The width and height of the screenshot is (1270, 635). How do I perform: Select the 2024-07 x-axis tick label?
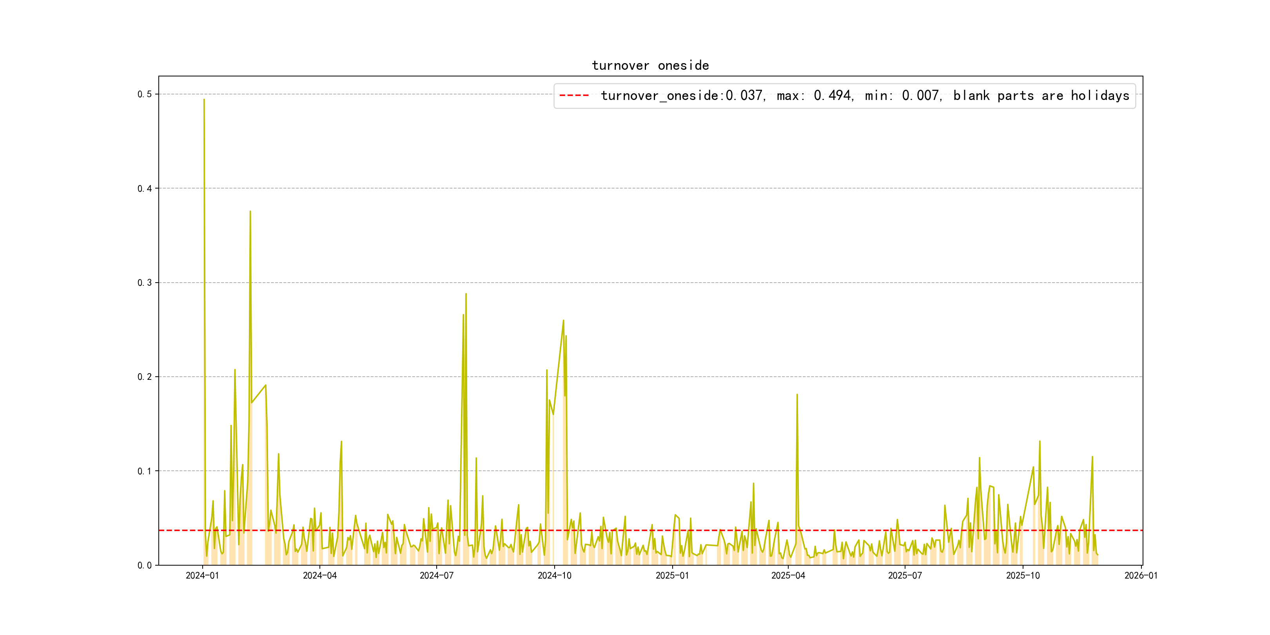point(436,576)
